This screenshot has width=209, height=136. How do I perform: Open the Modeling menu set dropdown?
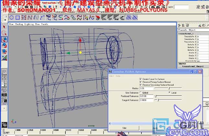pos(10,7)
